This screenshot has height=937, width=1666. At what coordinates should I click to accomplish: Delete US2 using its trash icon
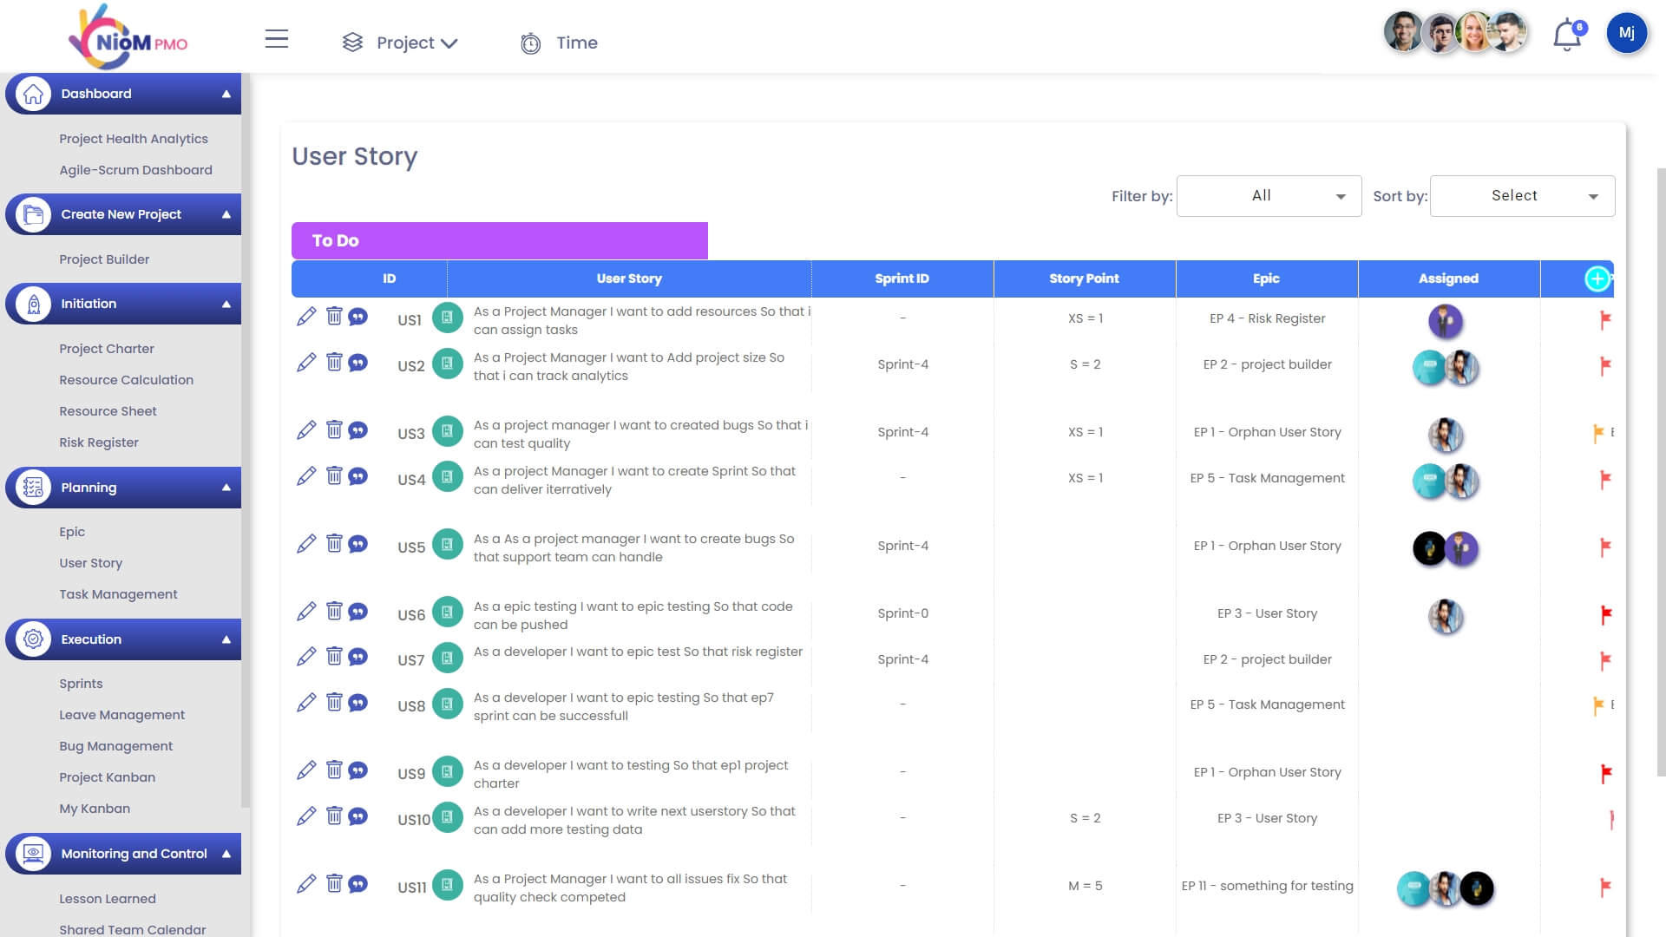point(334,362)
